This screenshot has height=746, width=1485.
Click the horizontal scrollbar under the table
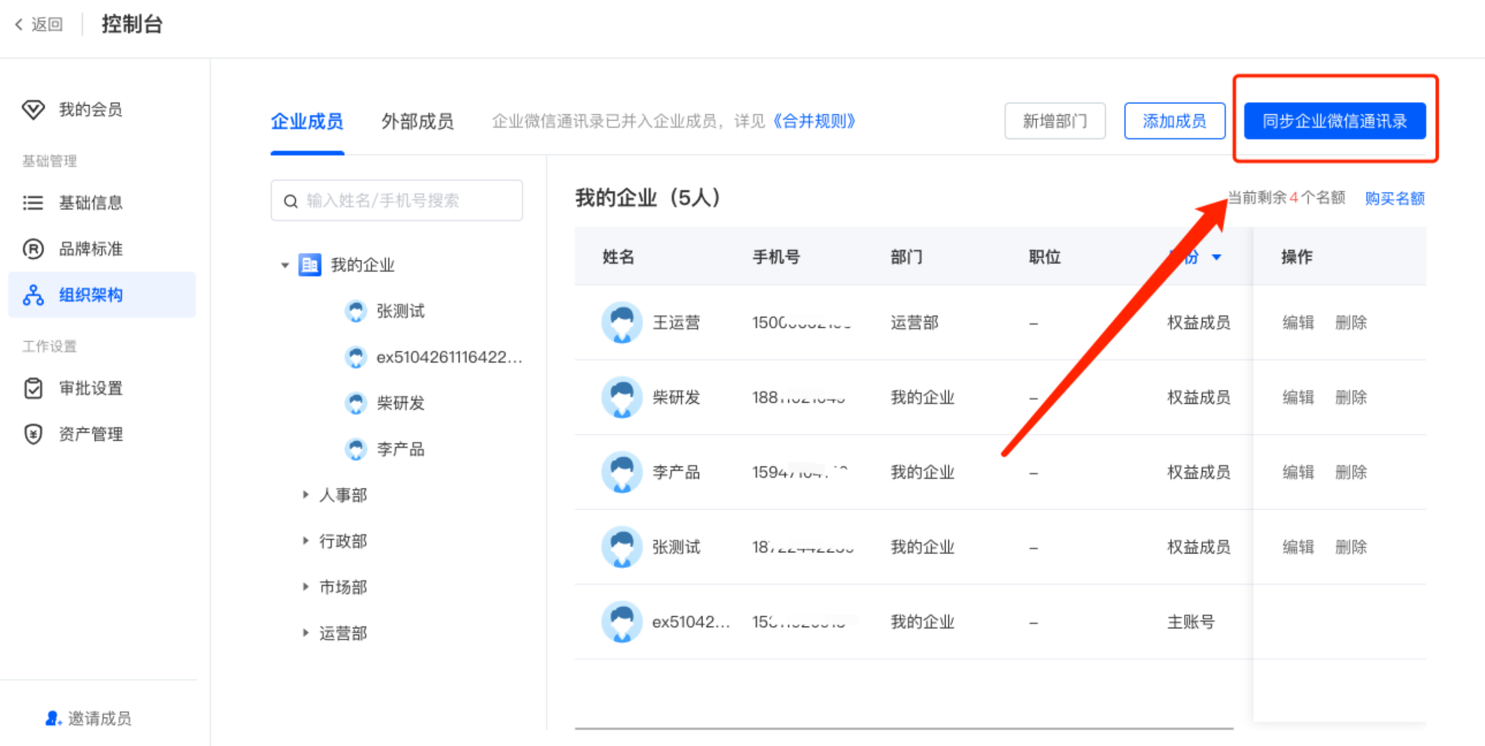904,728
